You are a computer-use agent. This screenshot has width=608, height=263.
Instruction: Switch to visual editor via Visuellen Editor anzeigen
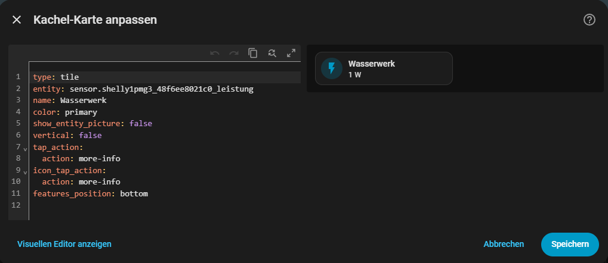point(64,244)
